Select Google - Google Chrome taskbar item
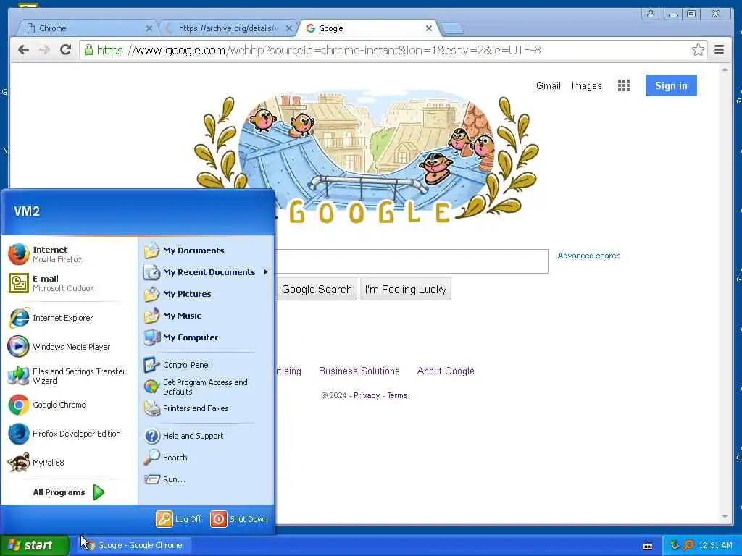 click(x=134, y=545)
